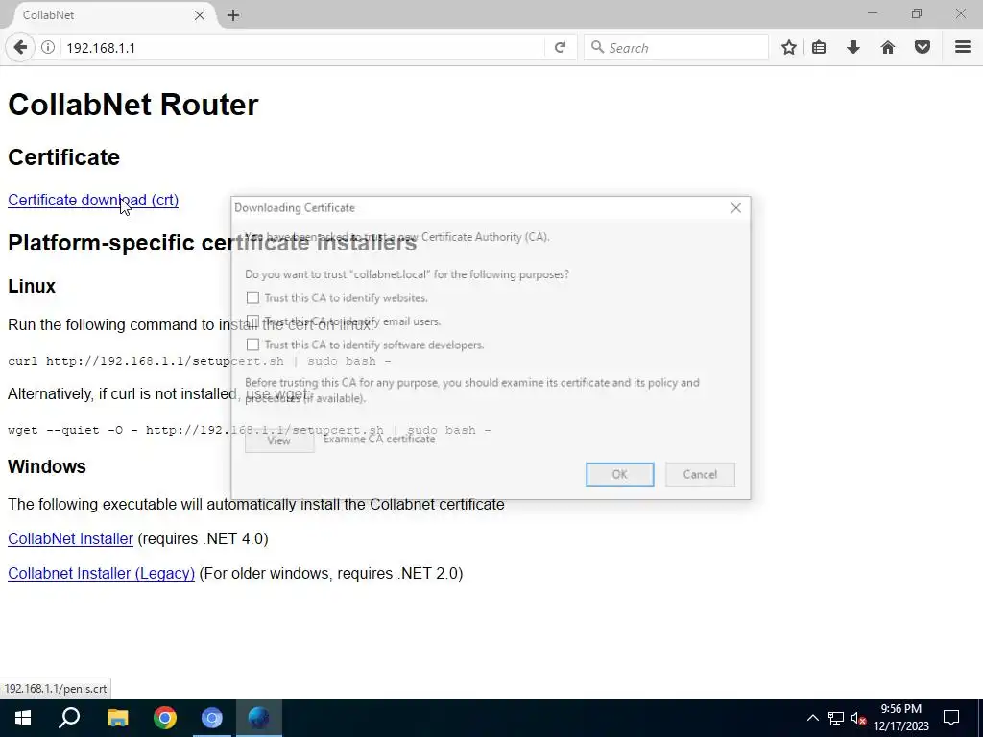Click the curl setupcert.sh command text
This screenshot has width=983, height=737.
200,361
